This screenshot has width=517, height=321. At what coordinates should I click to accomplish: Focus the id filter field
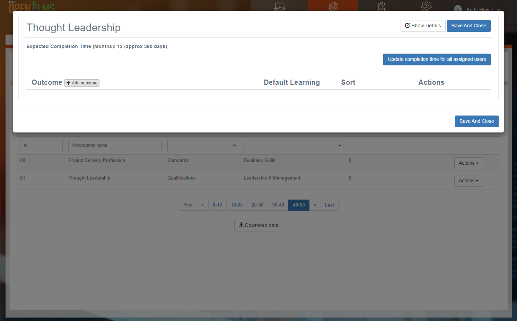click(41, 145)
